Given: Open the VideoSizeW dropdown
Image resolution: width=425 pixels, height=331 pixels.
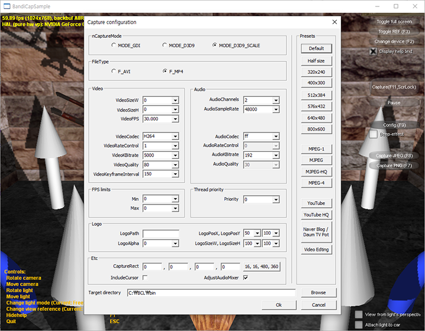Looking at the screenshot, I should click(x=175, y=100).
